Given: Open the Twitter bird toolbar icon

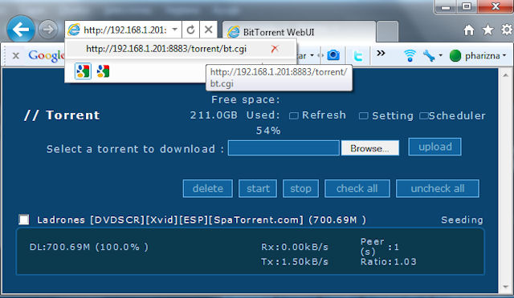Looking at the screenshot, I should (x=358, y=56).
